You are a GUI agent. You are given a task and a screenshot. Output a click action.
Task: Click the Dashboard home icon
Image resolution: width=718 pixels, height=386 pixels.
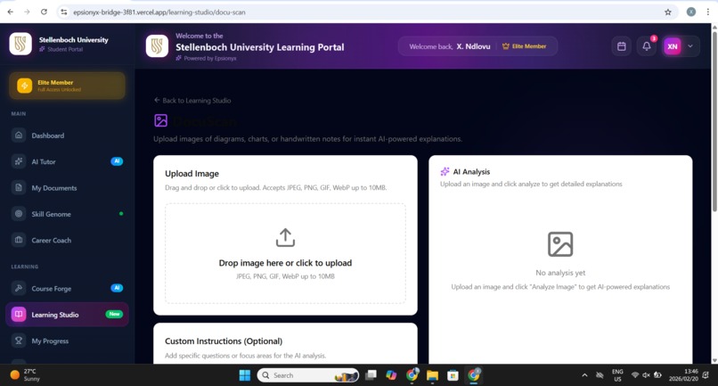point(19,136)
